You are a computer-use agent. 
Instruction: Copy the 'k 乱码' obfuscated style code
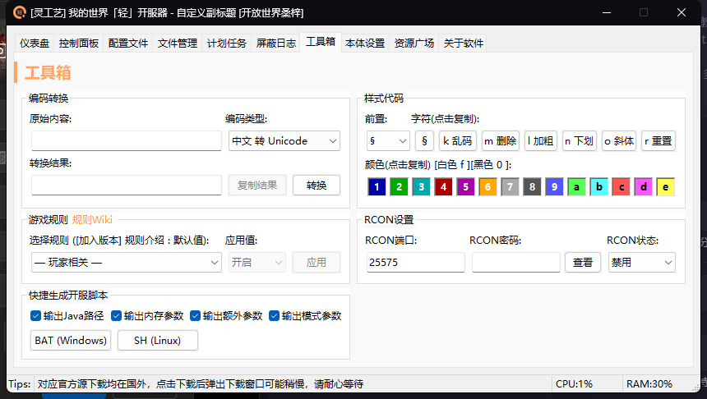click(457, 140)
